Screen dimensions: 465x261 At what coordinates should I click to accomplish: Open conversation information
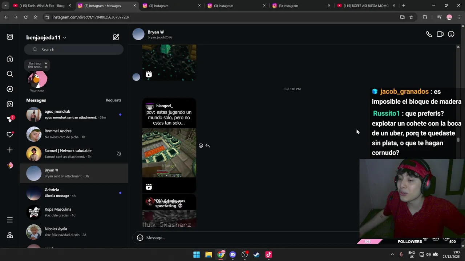coord(451,34)
